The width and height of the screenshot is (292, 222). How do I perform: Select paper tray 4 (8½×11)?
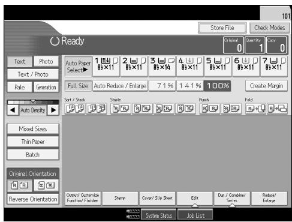point(190,67)
